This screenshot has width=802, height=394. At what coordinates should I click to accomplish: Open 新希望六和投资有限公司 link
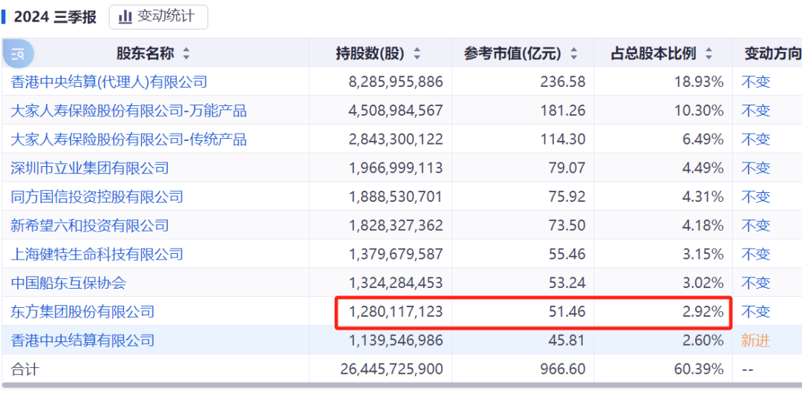point(89,225)
